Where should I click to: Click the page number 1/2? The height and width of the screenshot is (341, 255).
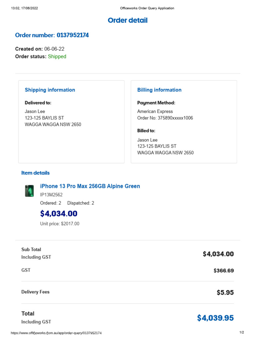[242, 332]
